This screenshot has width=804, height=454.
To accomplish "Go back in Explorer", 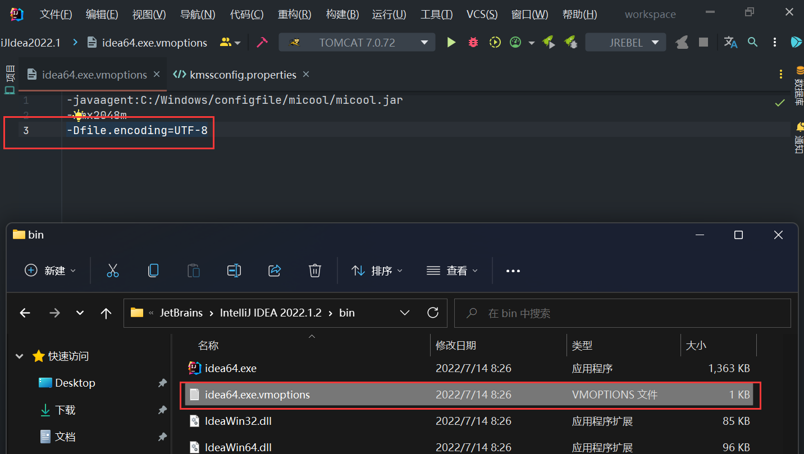I will (x=25, y=313).
